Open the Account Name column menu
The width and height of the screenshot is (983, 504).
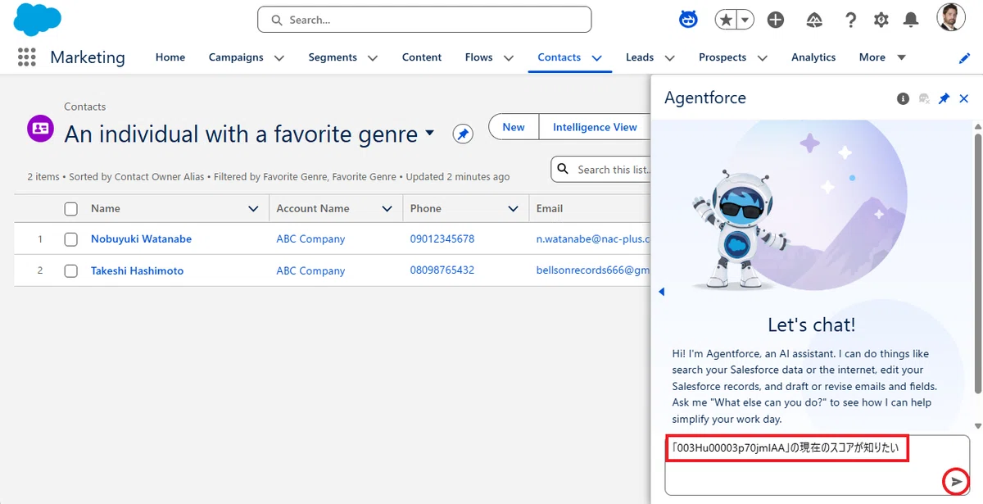click(387, 209)
